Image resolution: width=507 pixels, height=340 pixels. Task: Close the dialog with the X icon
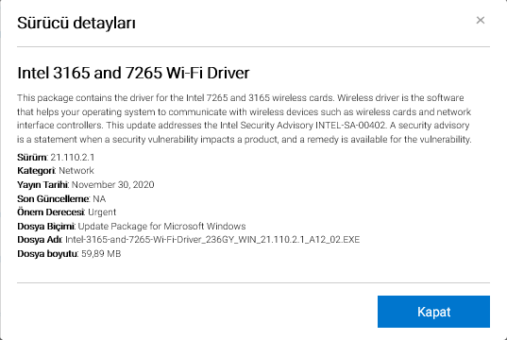[481, 20]
